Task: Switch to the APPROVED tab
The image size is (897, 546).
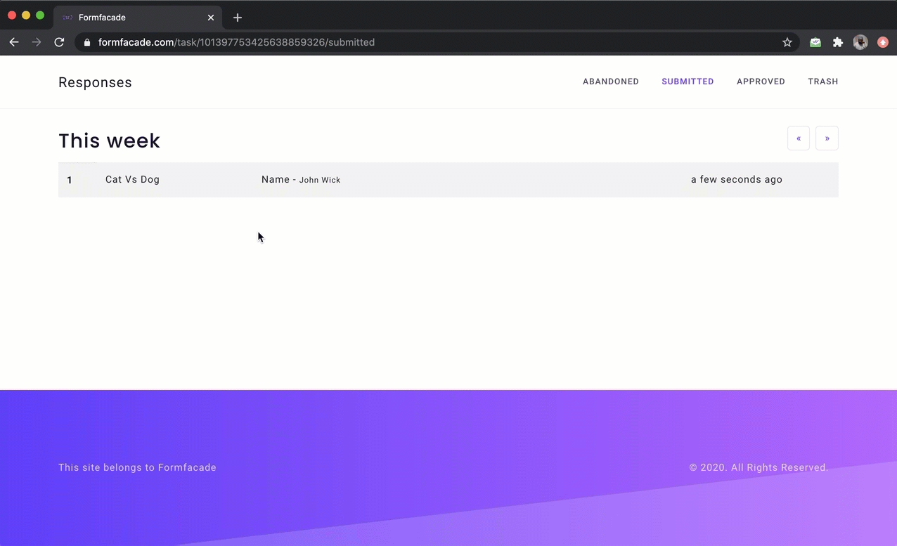Action: pos(761,82)
